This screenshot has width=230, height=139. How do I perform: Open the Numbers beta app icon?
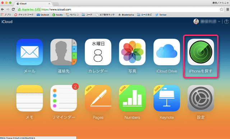(x=132, y=98)
